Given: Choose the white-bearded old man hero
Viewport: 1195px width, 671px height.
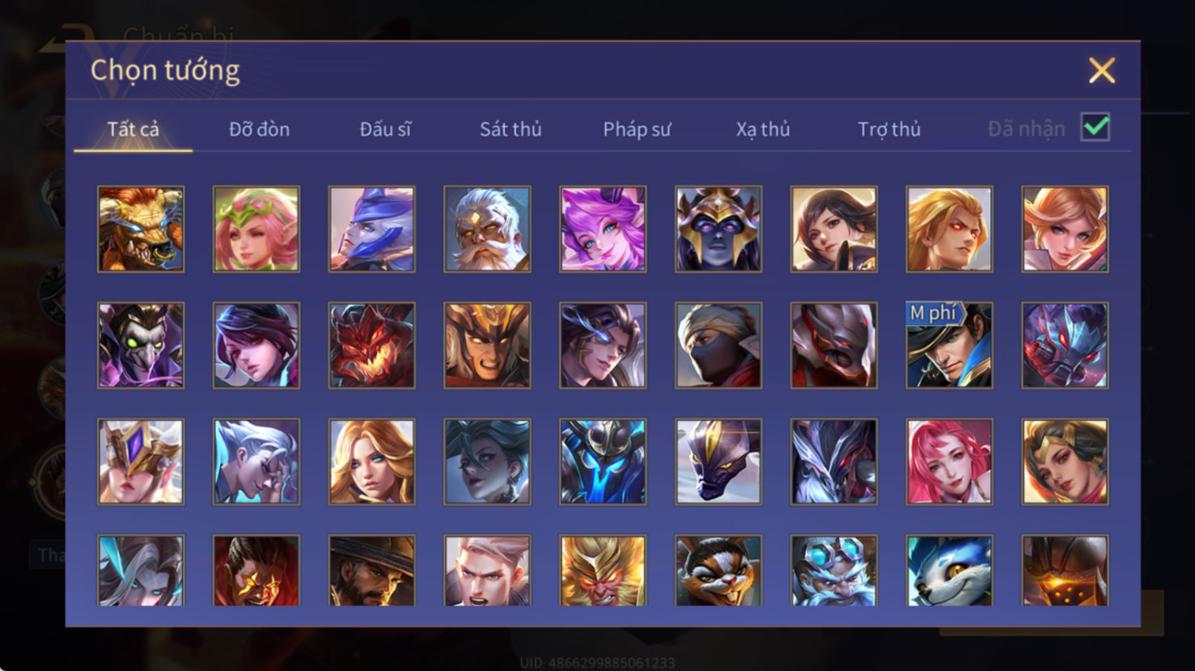Looking at the screenshot, I should [487, 229].
